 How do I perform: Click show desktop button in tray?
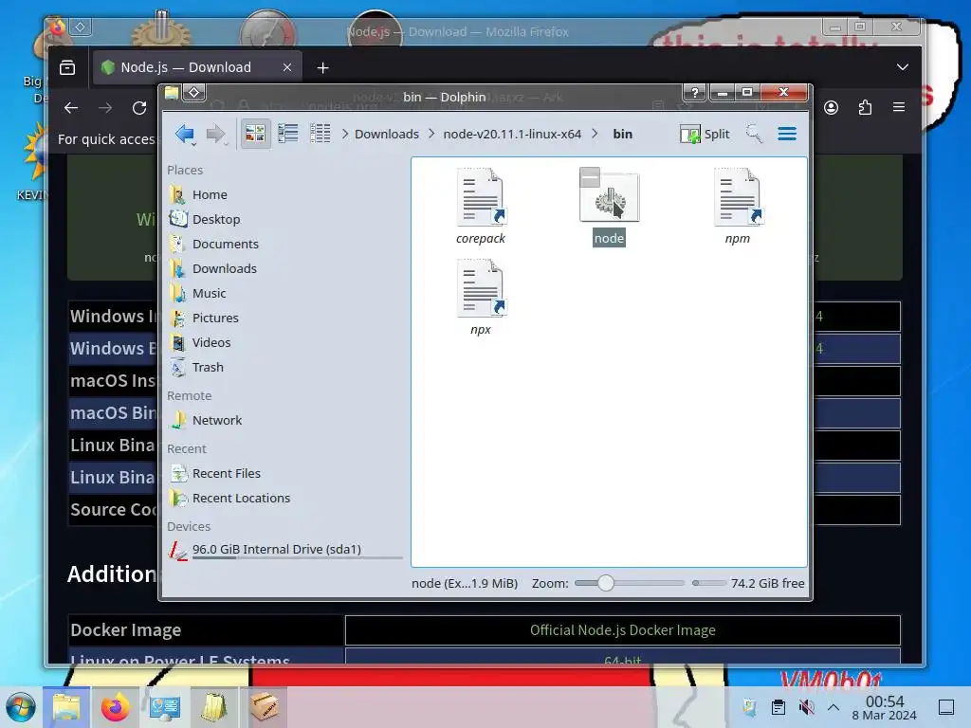(945, 707)
